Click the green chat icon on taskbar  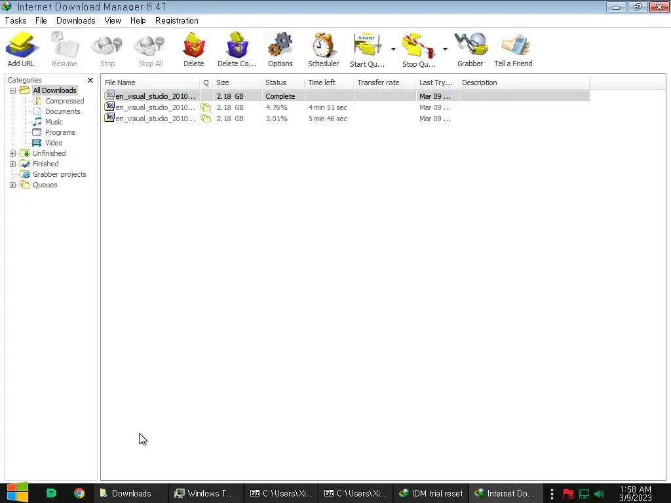(51, 493)
